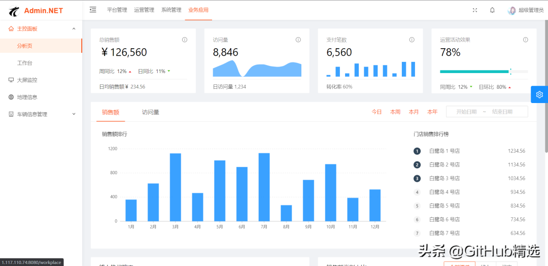Click rank badge 7 in store ranking
The height and width of the screenshot is (266, 548).
point(417,233)
